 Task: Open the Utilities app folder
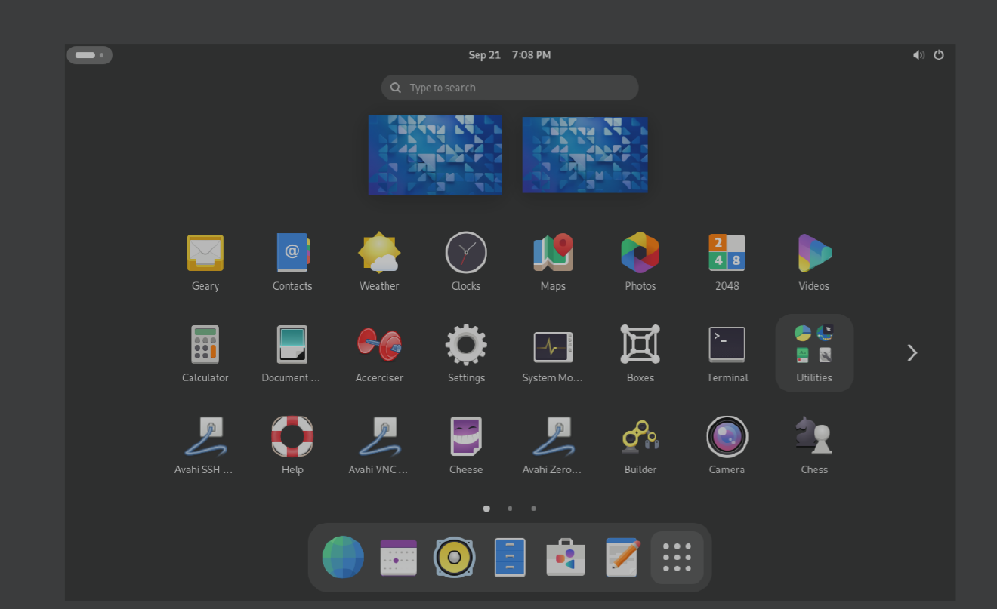pos(813,352)
